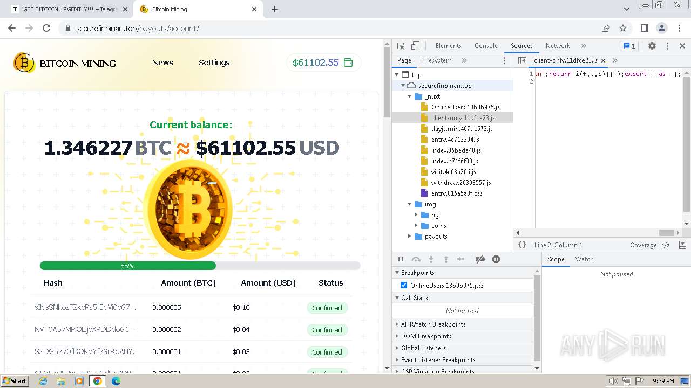Open the Filesystem navigator tab
691x388 pixels.
pos(437,60)
